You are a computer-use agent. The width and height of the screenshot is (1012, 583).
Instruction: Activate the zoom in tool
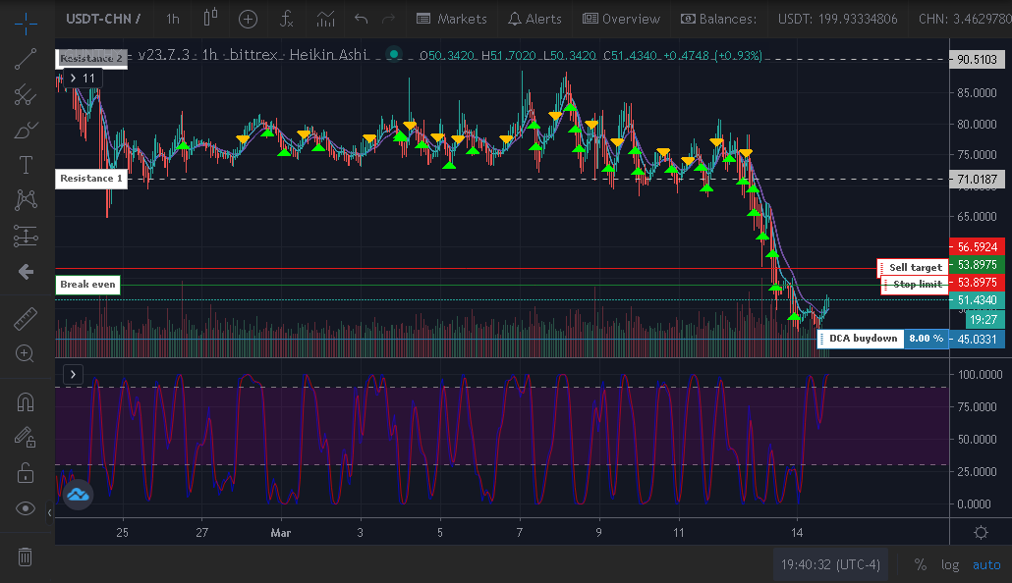26,353
